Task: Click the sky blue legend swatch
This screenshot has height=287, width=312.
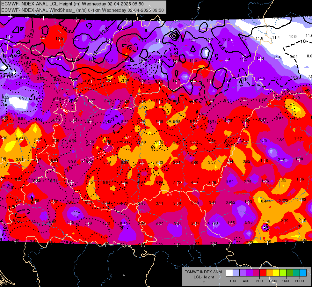Action: (303, 273)
